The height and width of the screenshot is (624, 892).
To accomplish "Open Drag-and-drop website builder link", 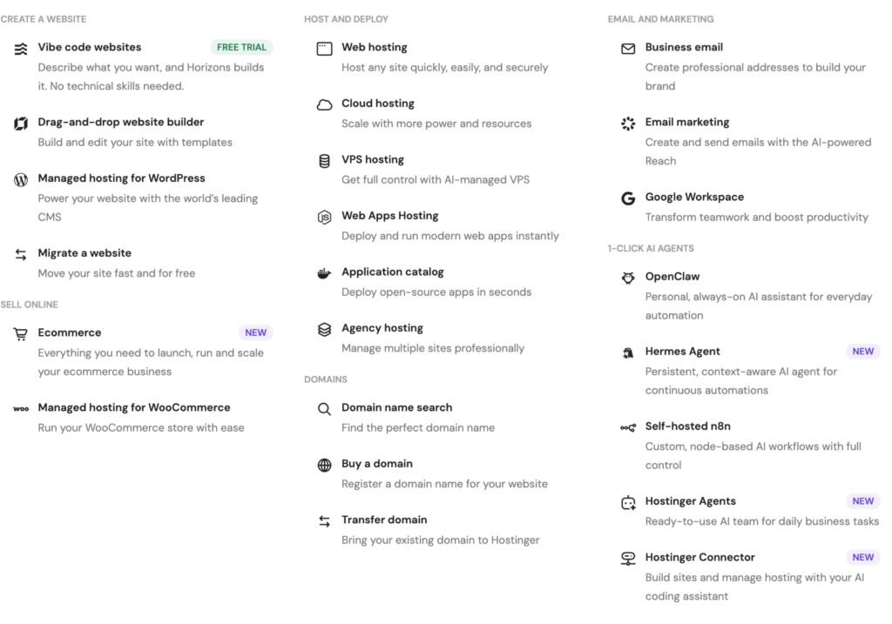I will [120, 122].
